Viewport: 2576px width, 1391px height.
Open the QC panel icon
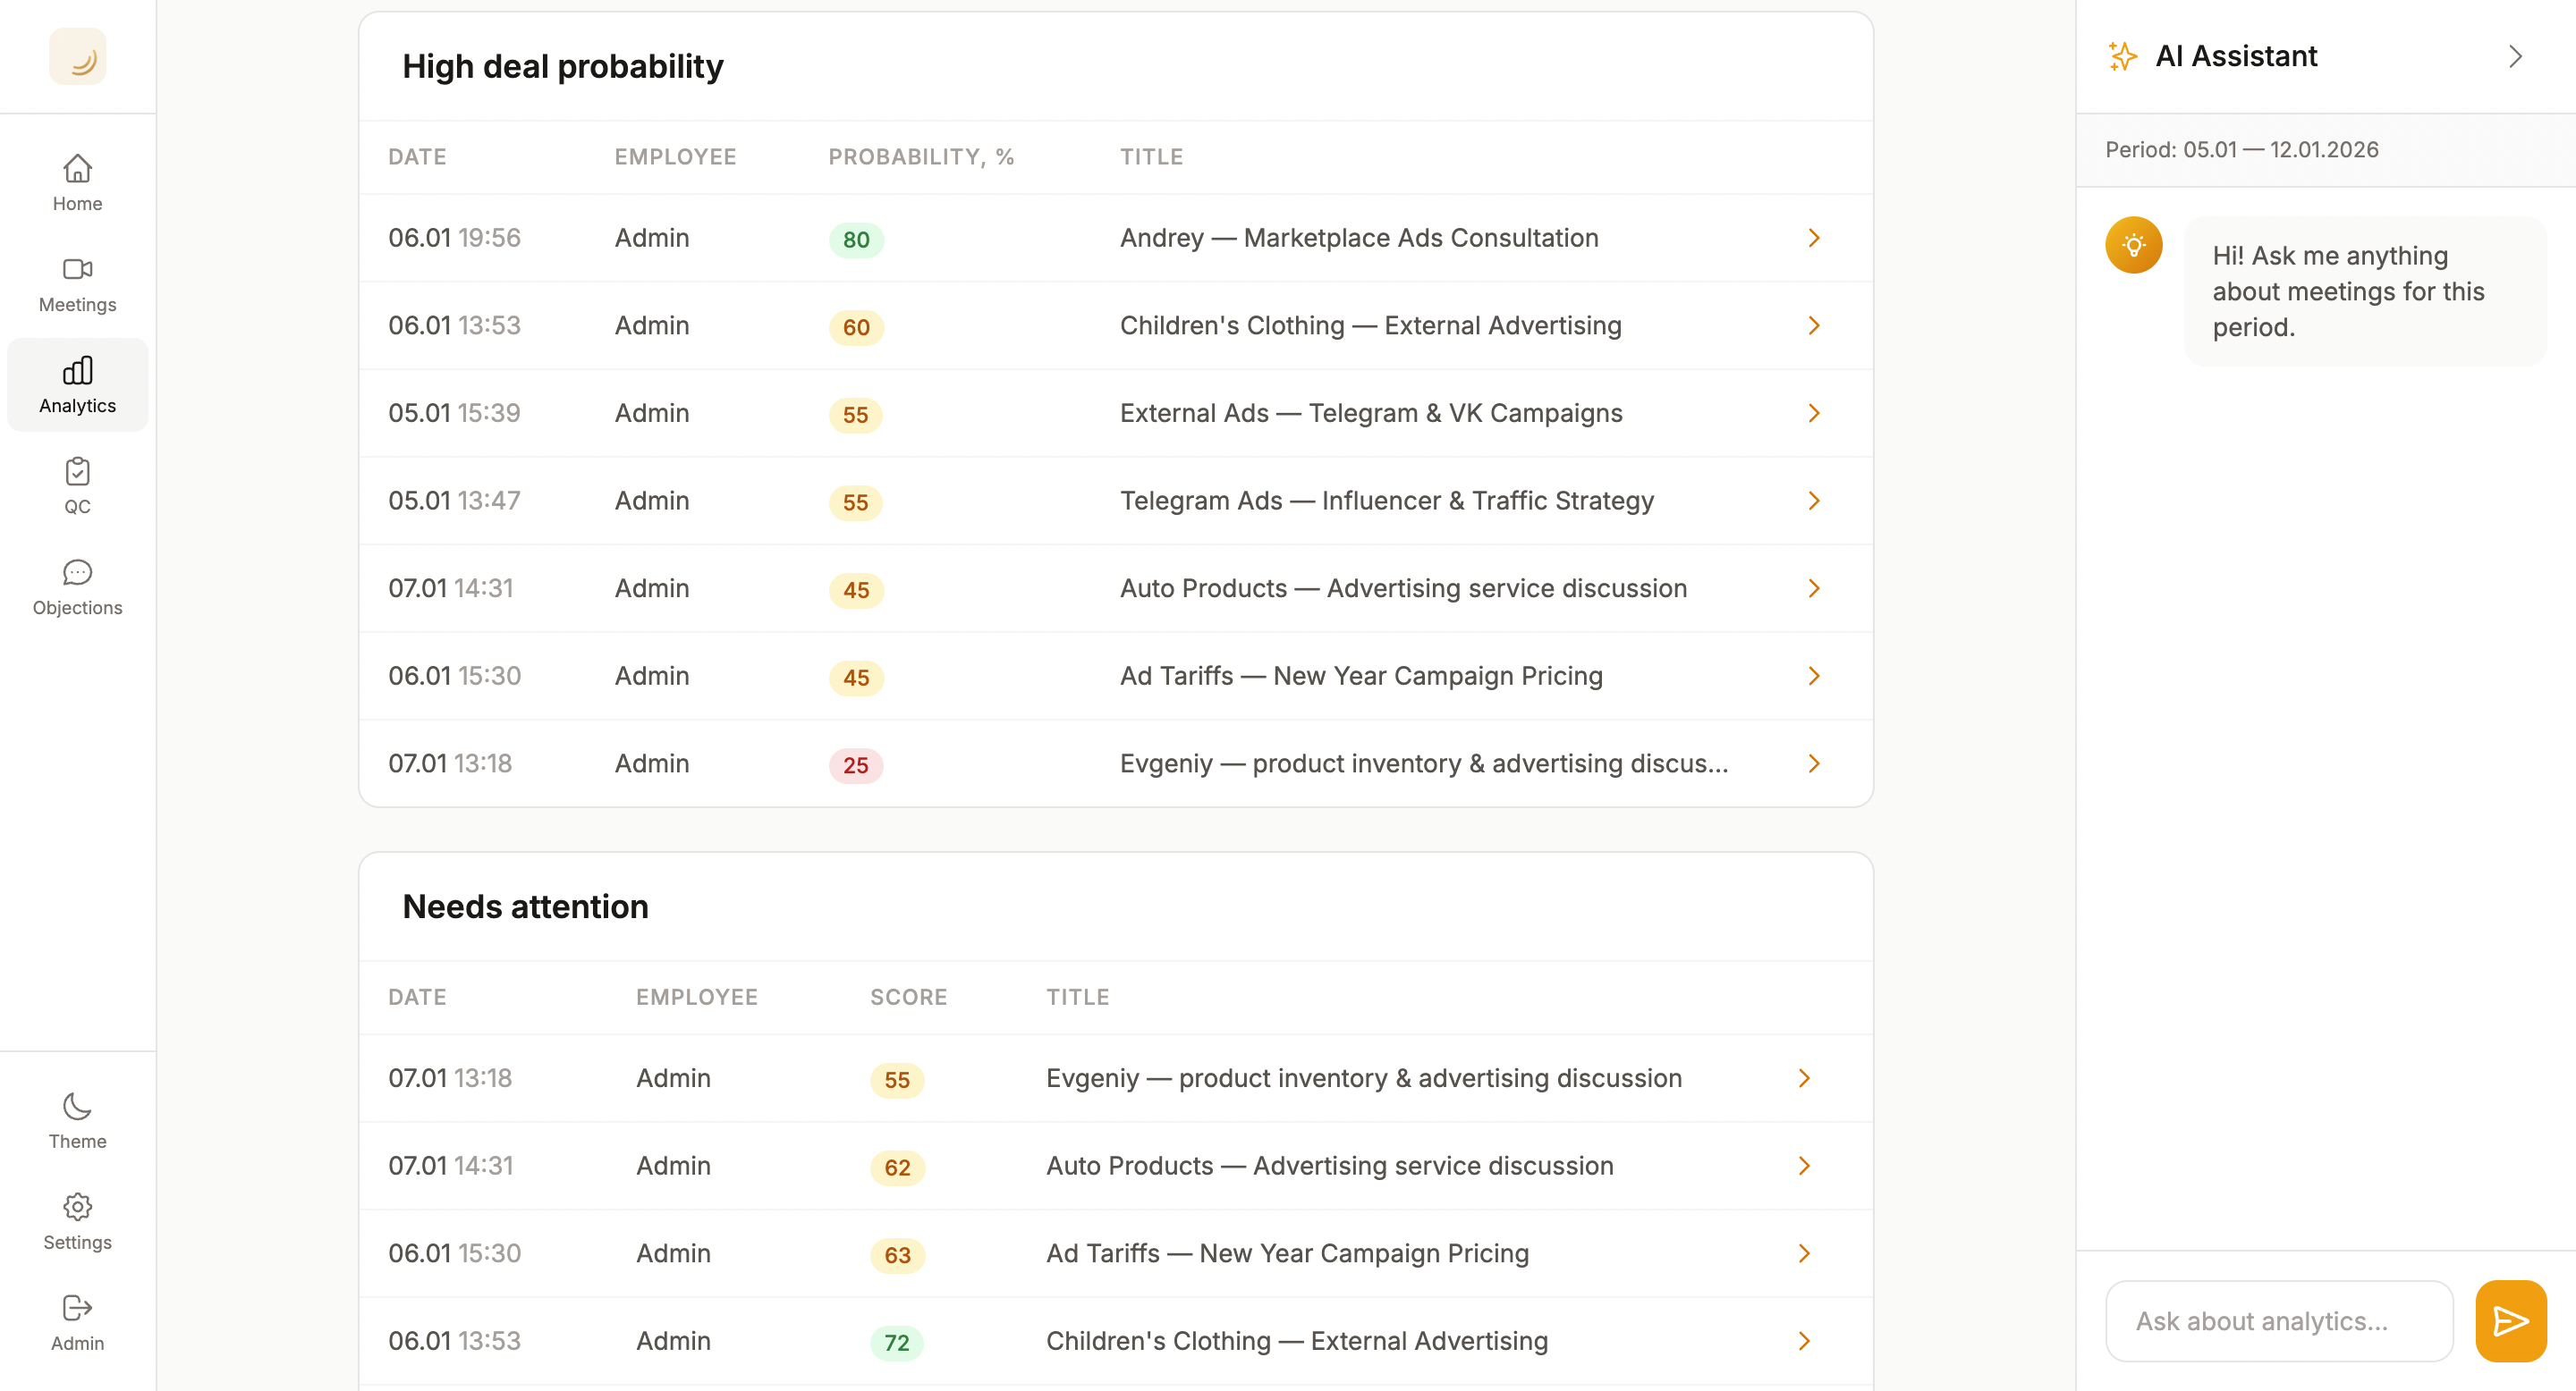click(x=76, y=472)
